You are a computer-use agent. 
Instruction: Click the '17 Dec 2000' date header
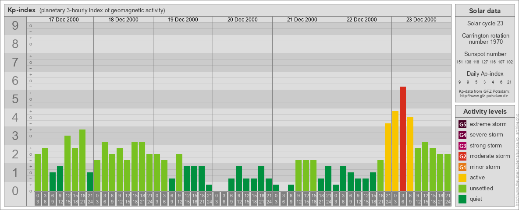[64, 20]
